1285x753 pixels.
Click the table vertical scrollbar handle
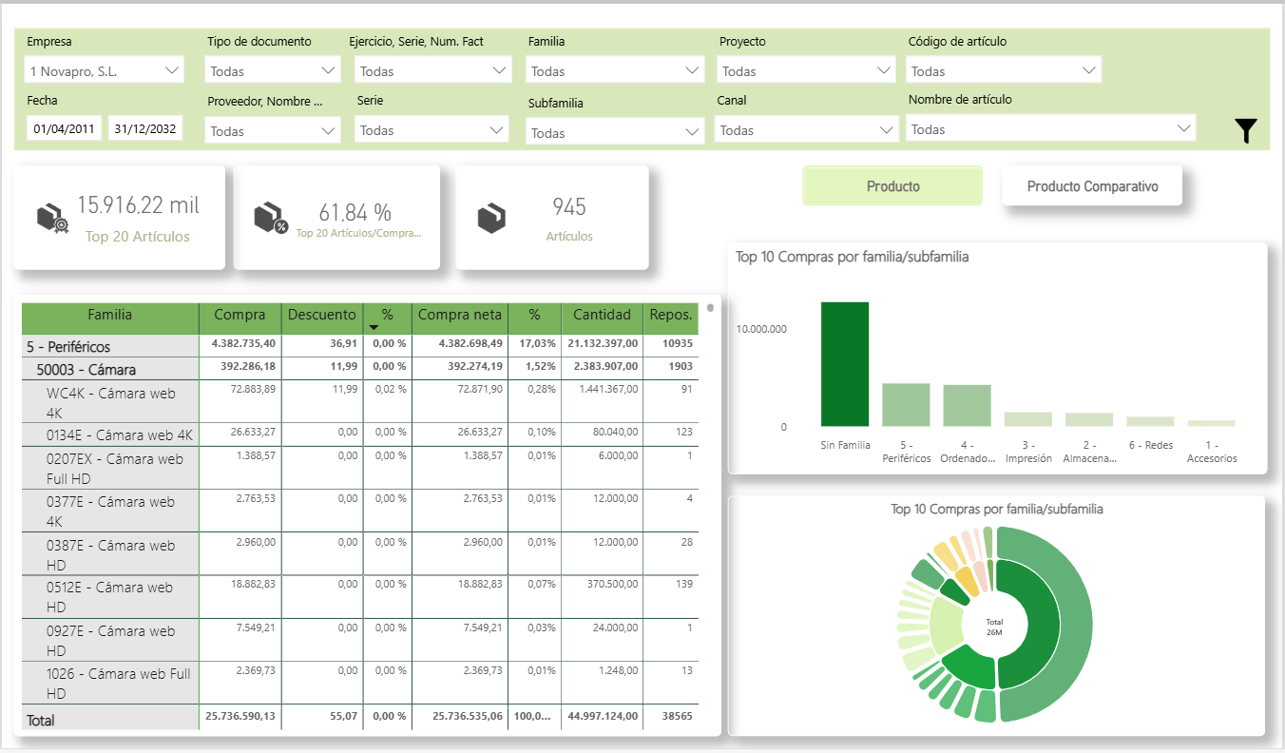tap(710, 307)
